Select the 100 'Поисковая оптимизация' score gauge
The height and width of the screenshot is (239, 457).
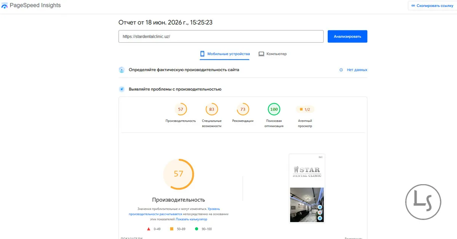coord(274,110)
